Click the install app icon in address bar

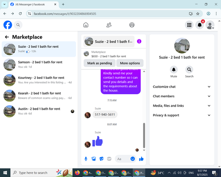tap(191, 14)
